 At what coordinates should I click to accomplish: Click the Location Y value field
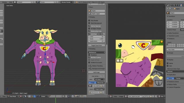173,24
